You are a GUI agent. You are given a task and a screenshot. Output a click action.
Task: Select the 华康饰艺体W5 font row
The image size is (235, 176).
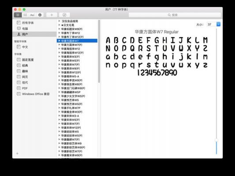pyautogui.click(x=77, y=100)
